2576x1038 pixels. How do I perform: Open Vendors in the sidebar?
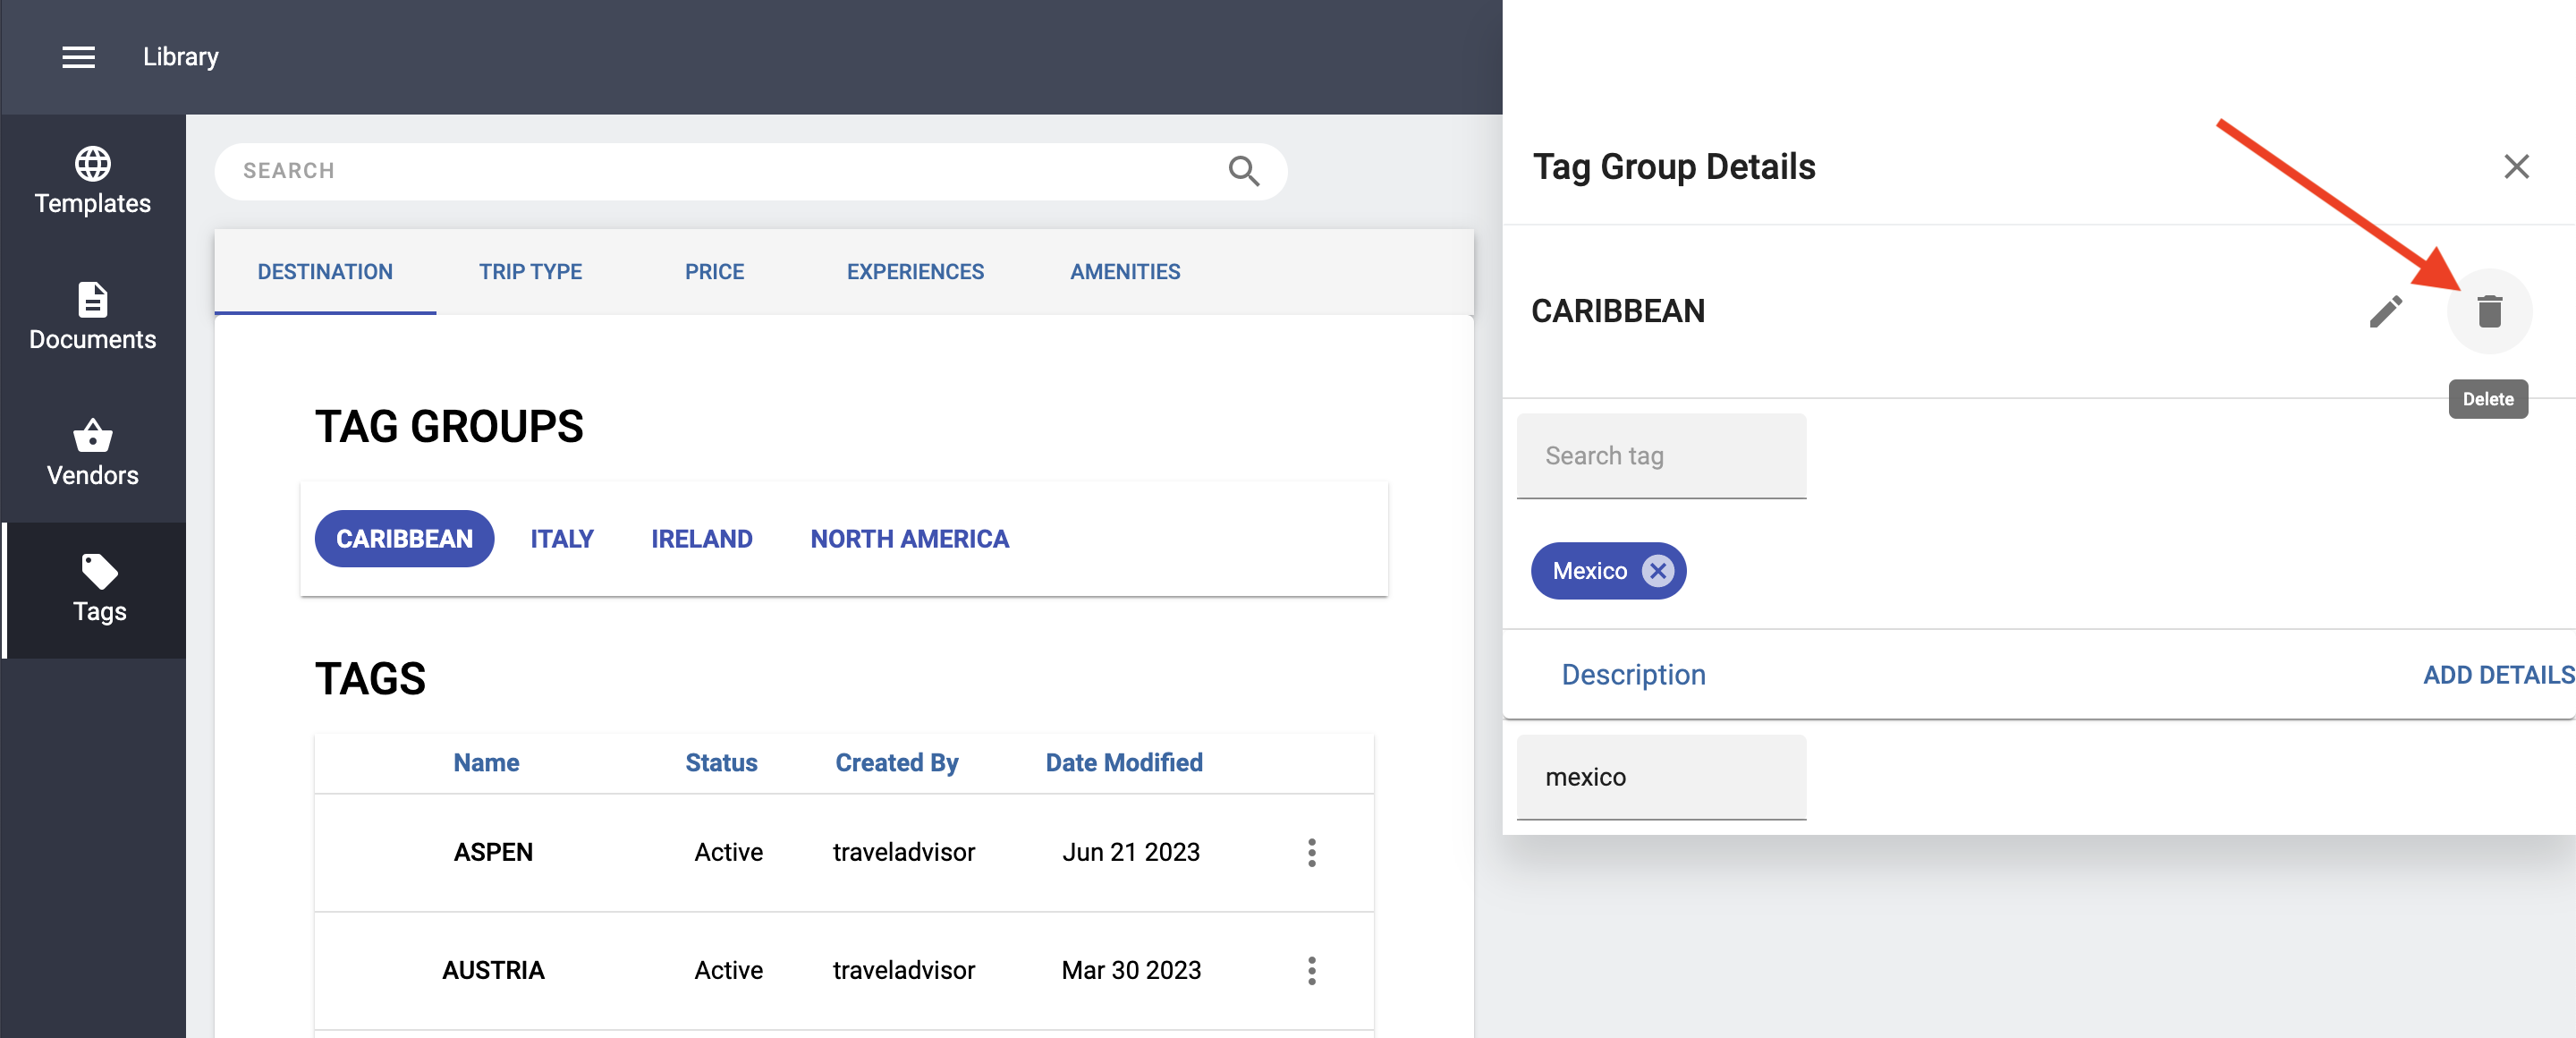(x=93, y=453)
